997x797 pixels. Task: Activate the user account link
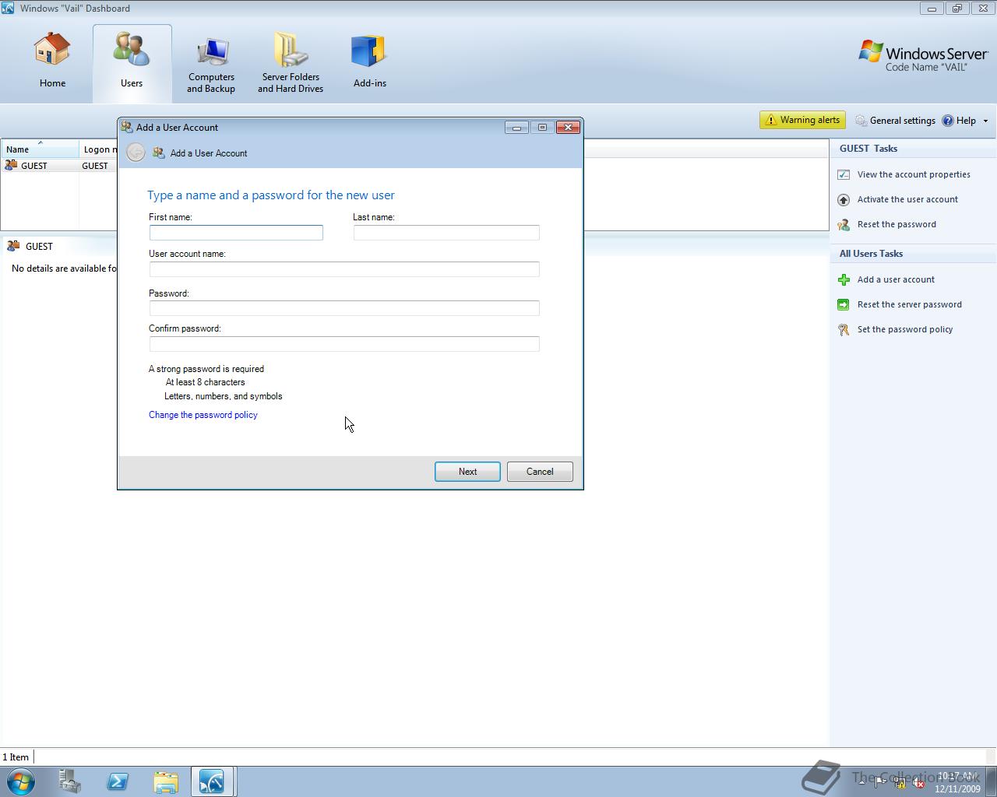(907, 199)
